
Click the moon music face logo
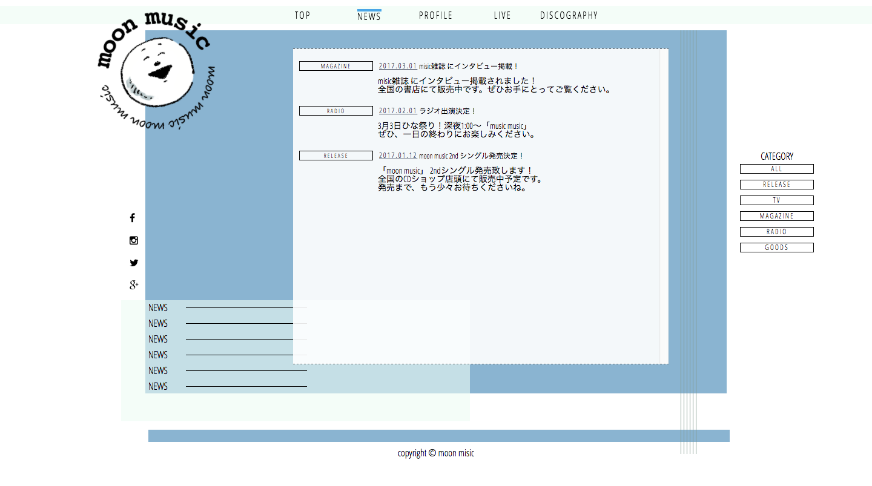pos(156,70)
